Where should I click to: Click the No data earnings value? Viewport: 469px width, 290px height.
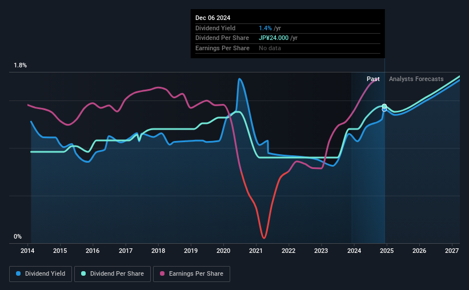coord(270,48)
